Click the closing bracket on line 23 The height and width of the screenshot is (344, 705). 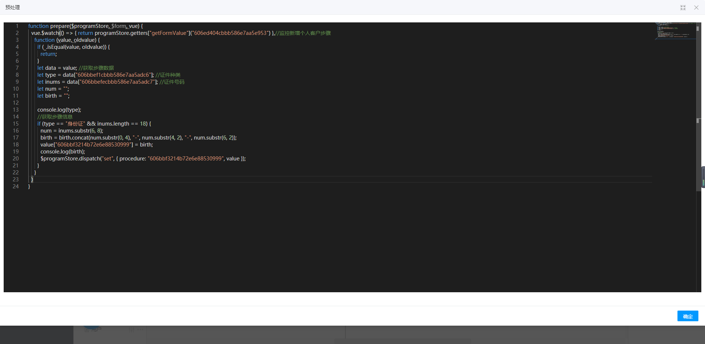pyautogui.click(x=32, y=180)
